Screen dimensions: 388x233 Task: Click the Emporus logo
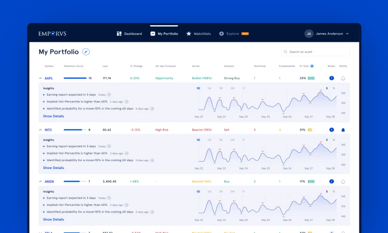click(x=52, y=34)
